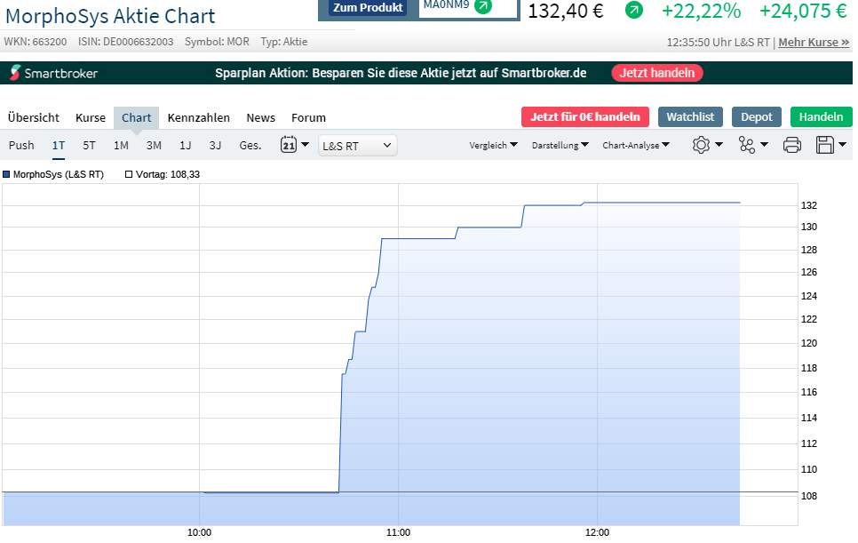Switch to the Übersicht tab
This screenshot has height=543, width=858.
[34, 117]
